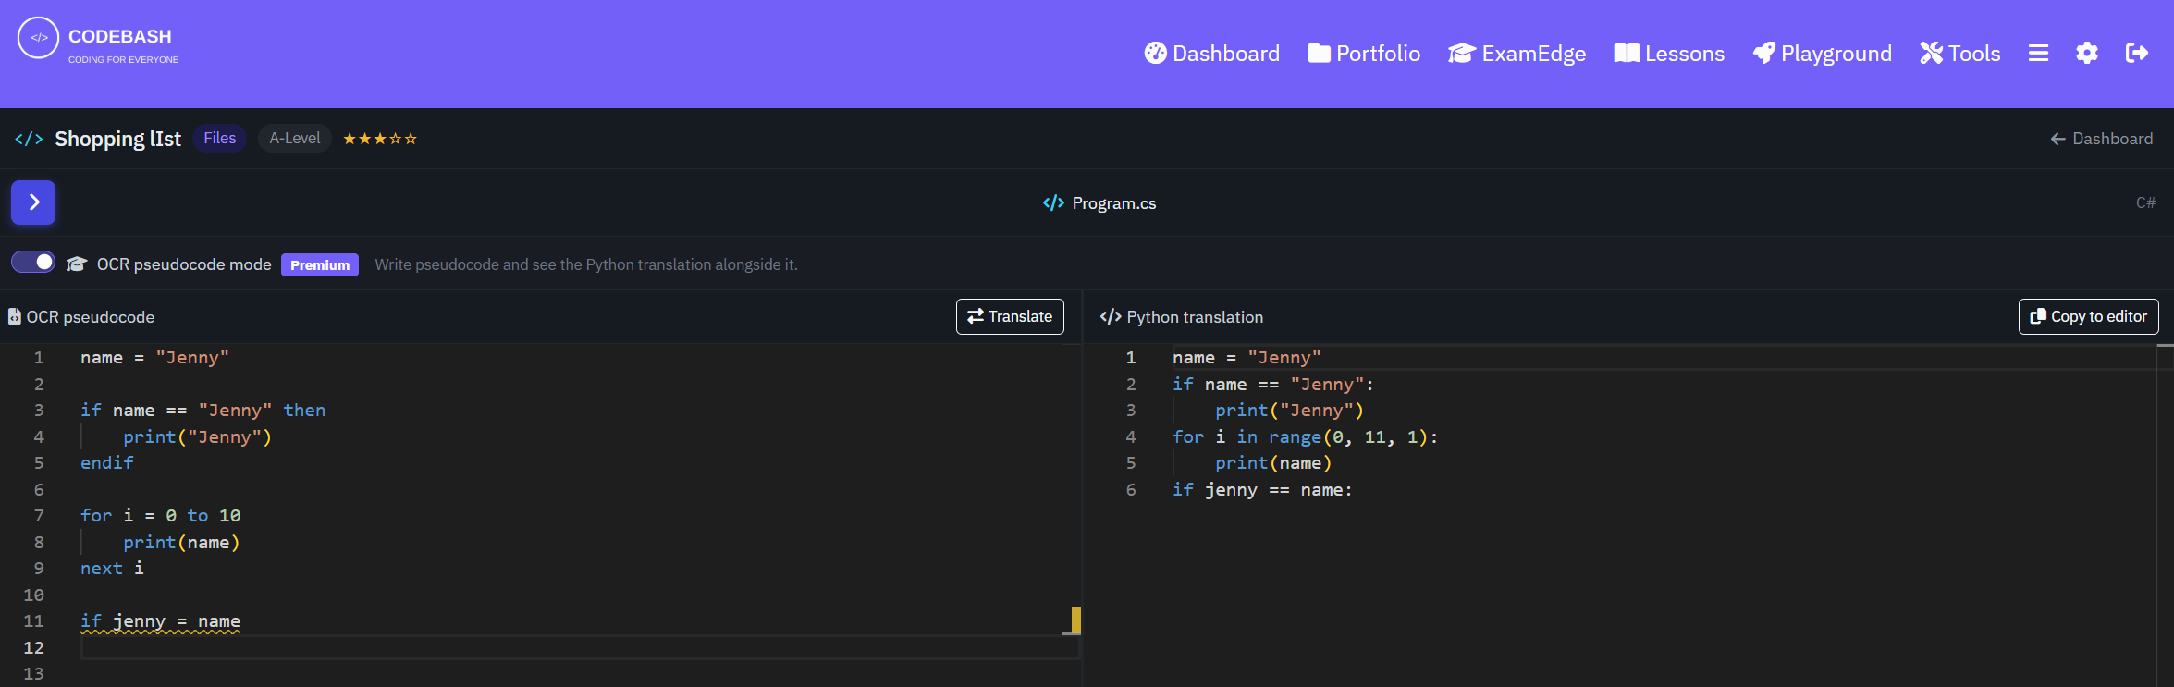Click the 'Write pseudocode and see' description text

pos(586,264)
